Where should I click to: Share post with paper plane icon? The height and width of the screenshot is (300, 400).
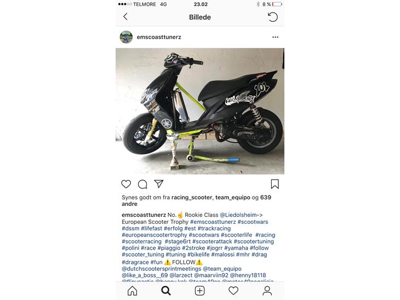[x=159, y=184]
